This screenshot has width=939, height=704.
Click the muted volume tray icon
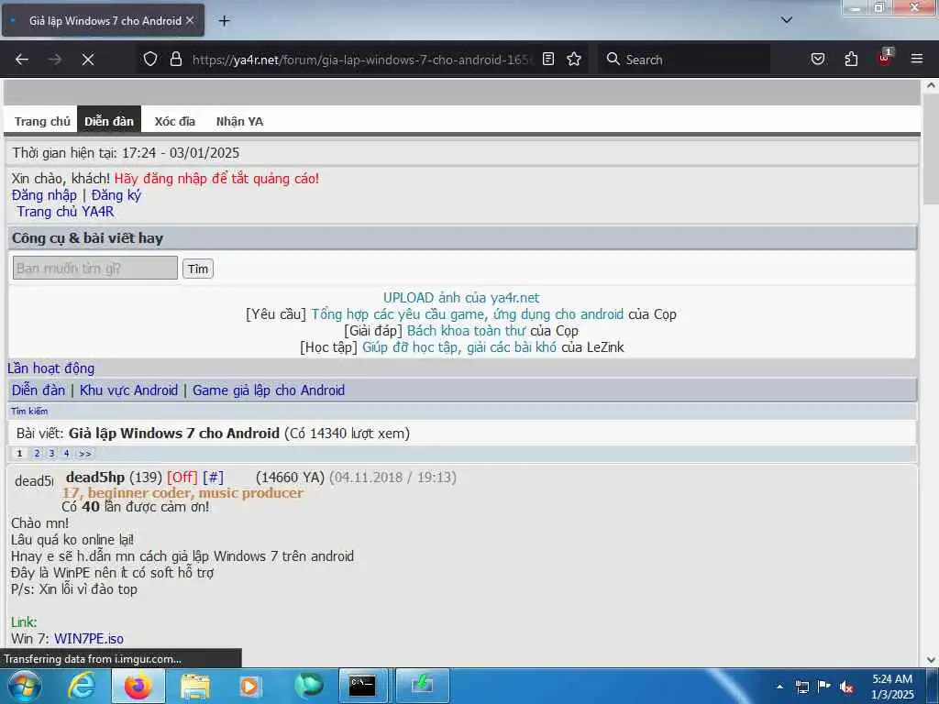tap(846, 687)
